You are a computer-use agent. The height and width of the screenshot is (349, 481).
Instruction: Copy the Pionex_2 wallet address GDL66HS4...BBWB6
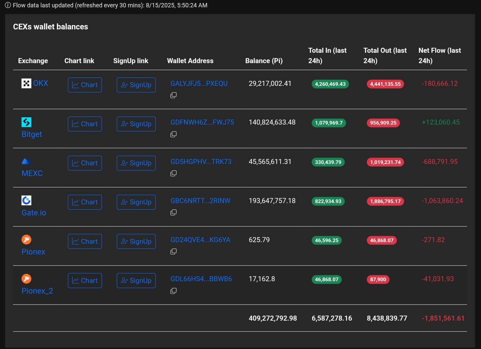click(x=173, y=291)
